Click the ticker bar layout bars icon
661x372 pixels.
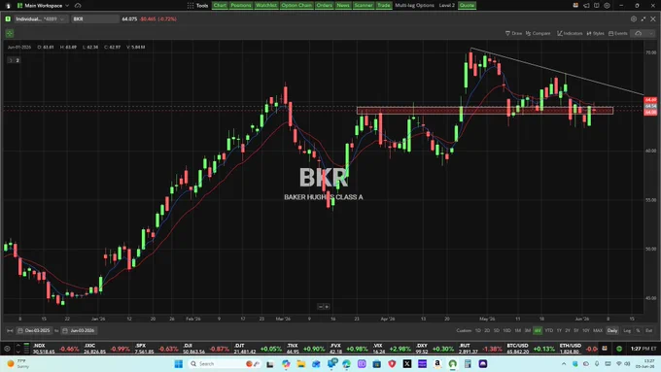click(x=26, y=349)
